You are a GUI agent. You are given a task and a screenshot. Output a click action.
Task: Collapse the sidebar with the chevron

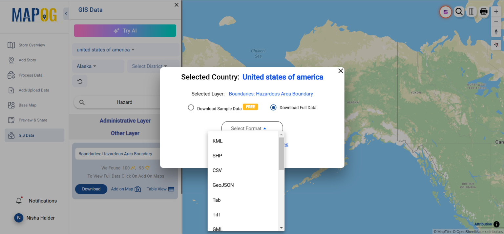click(x=66, y=14)
